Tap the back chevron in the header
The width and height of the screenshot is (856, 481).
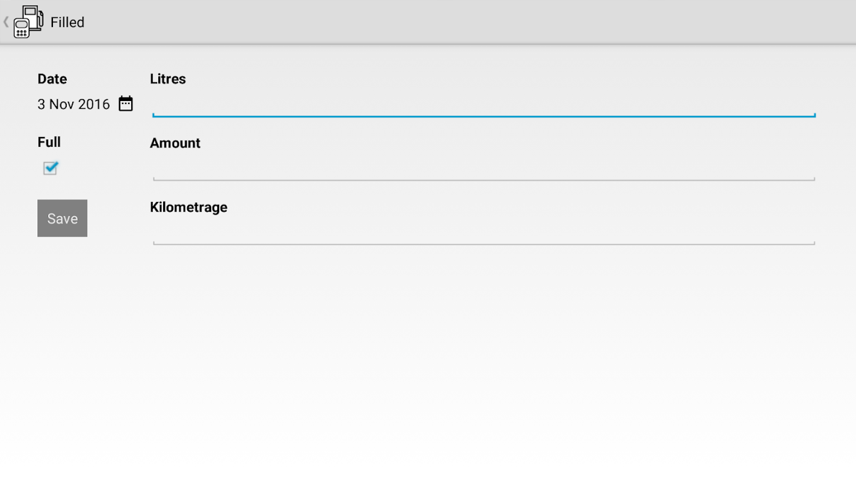[6, 22]
